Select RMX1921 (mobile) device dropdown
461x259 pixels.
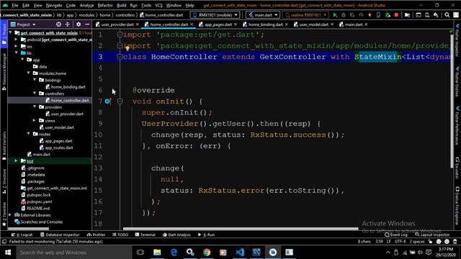(x=215, y=15)
